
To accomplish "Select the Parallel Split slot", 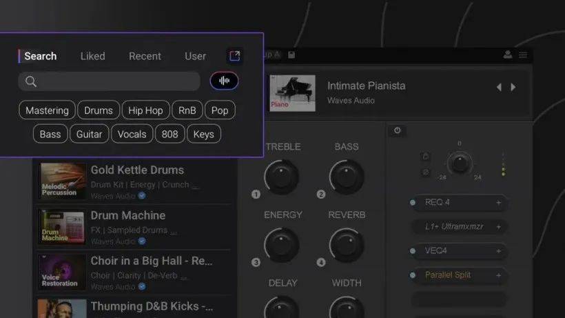I will pyautogui.click(x=460, y=275).
